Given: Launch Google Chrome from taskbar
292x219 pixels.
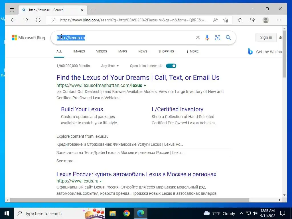Looking at the screenshot, I should [126, 213].
